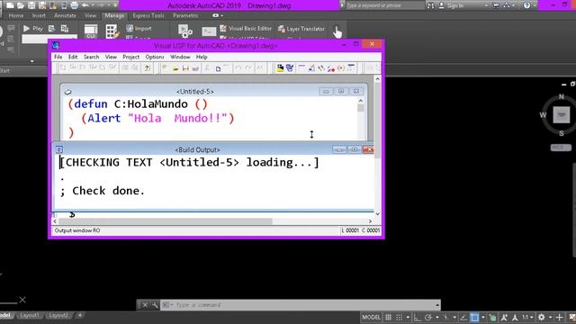Switch to the Express Tools ribbon tab

pyautogui.click(x=148, y=15)
